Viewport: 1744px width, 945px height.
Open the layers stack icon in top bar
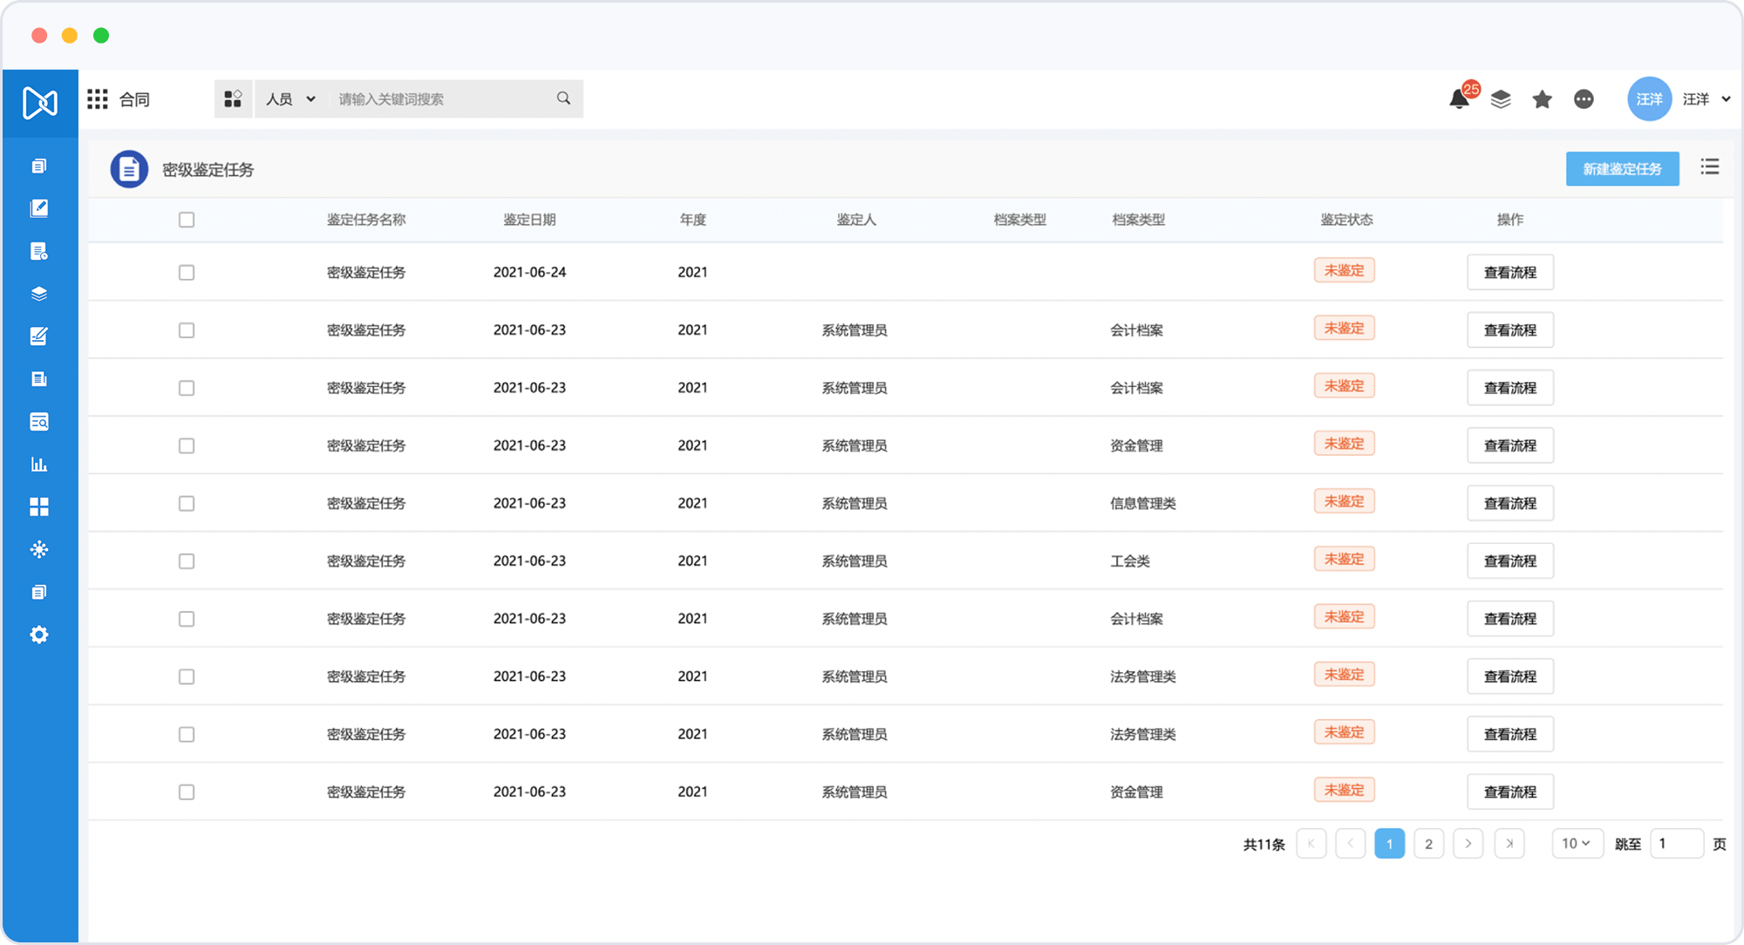[x=1501, y=99]
